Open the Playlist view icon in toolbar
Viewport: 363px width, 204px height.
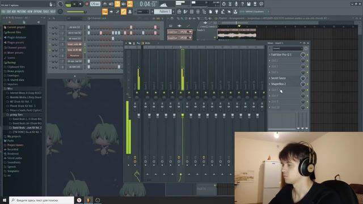click(x=179, y=11)
